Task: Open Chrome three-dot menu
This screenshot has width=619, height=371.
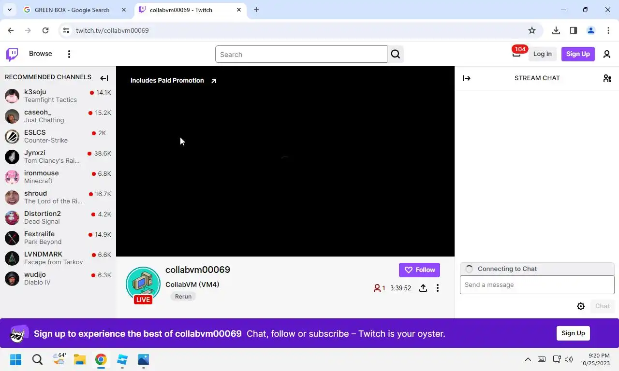Action: tap(608, 30)
